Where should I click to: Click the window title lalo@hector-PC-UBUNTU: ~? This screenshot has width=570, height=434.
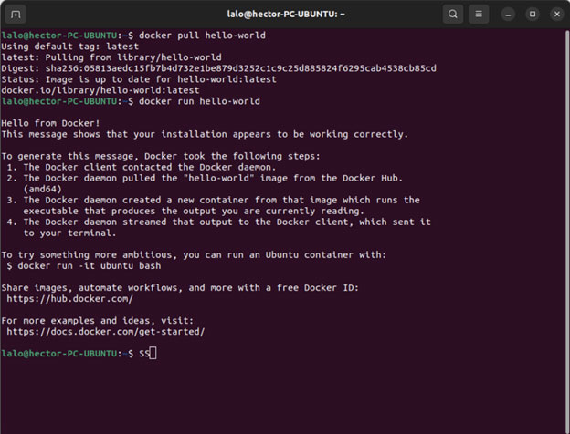(286, 15)
